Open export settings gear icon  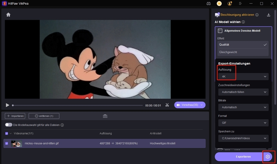268,157
